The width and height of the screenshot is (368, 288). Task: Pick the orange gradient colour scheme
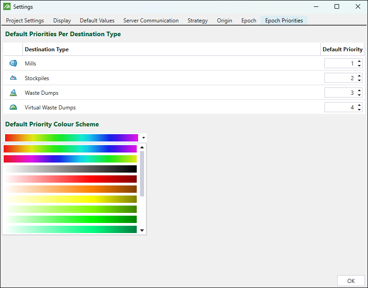[x=70, y=189]
